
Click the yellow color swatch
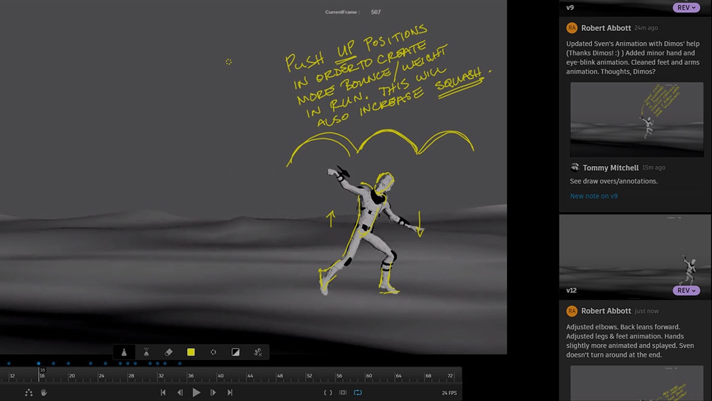191,352
